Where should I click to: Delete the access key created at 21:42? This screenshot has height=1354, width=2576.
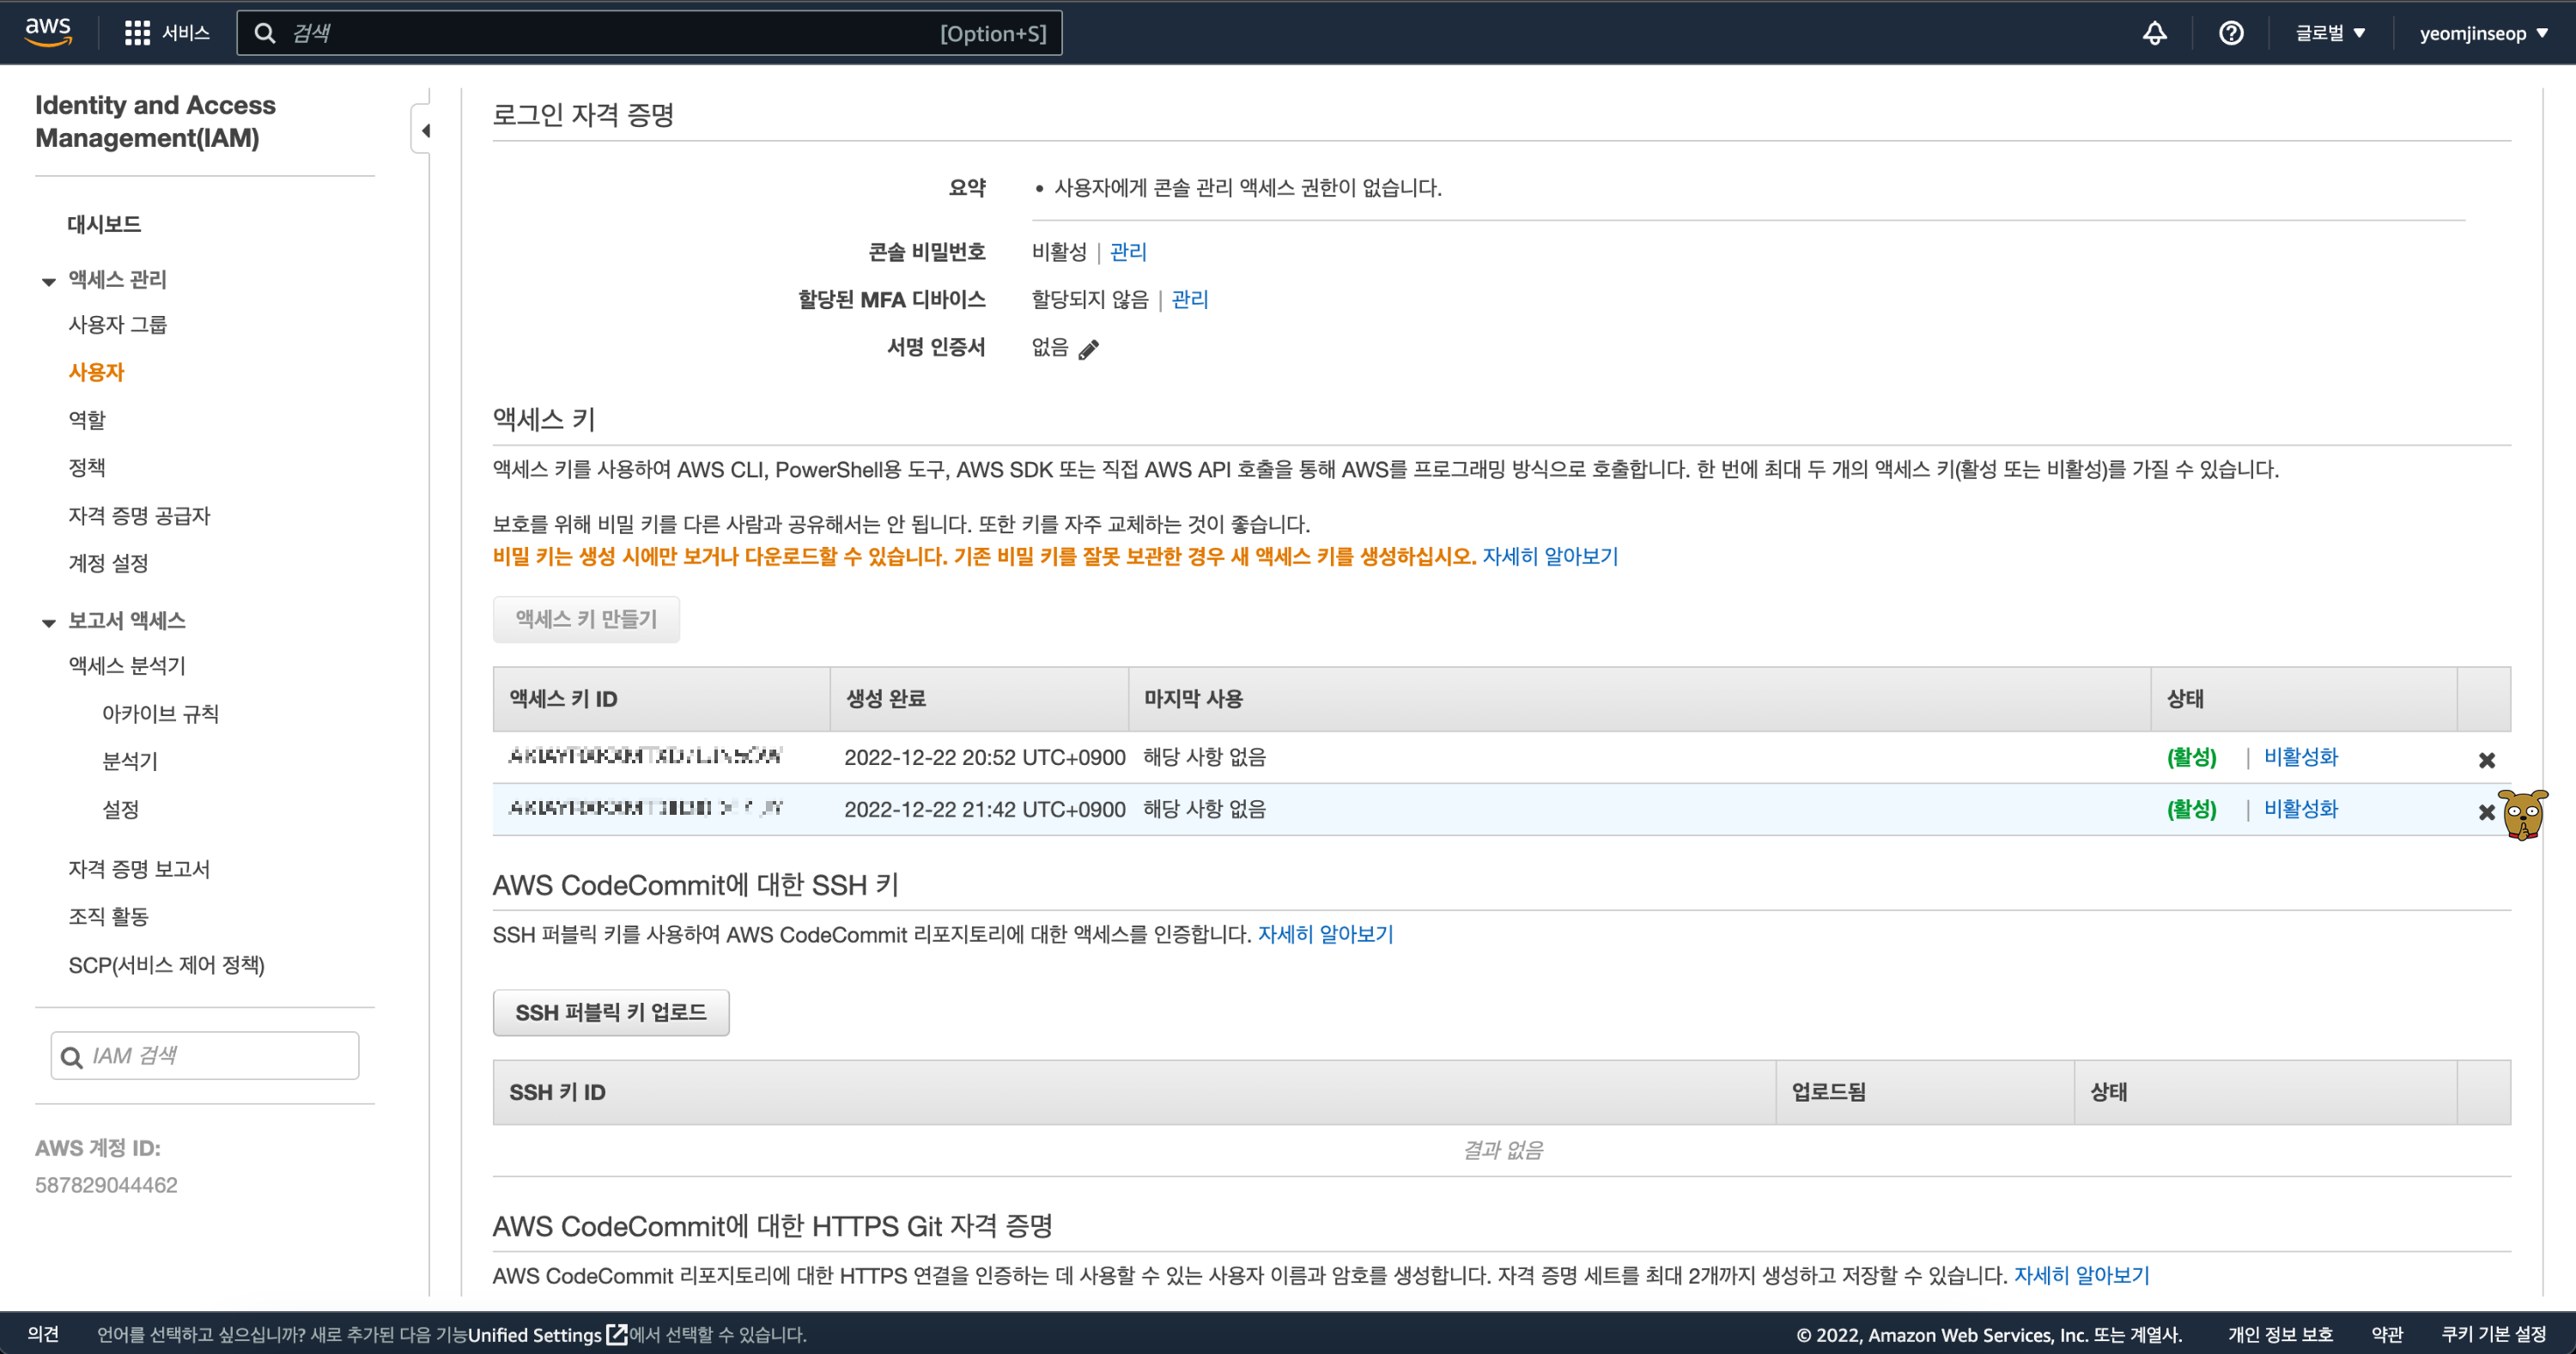point(2487,812)
